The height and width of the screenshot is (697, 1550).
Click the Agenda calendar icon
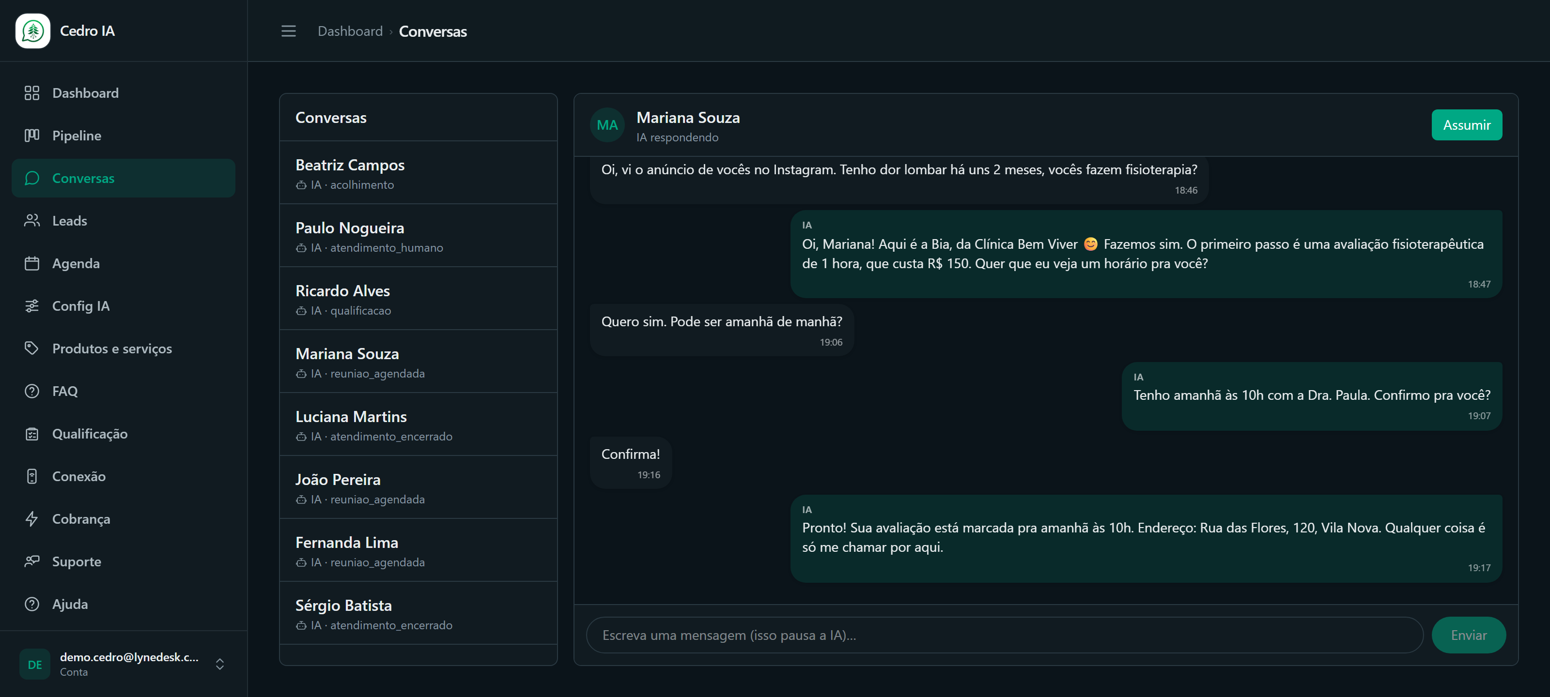click(x=32, y=263)
